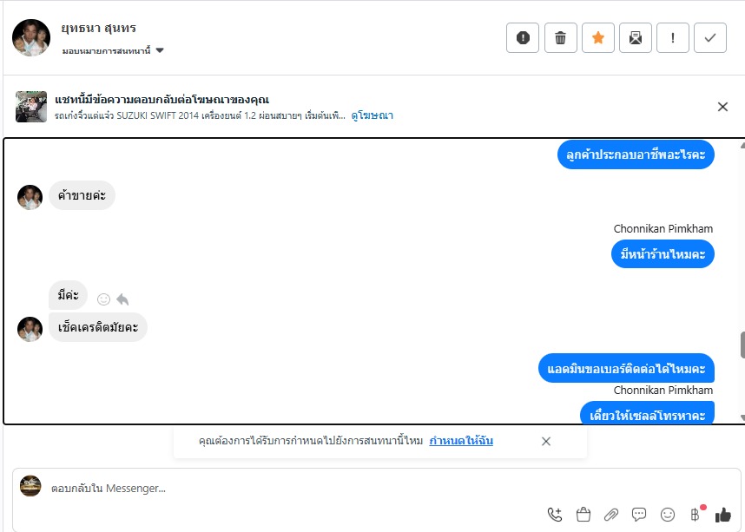
Task: Delete conversation using the trash icon
Action: point(561,37)
